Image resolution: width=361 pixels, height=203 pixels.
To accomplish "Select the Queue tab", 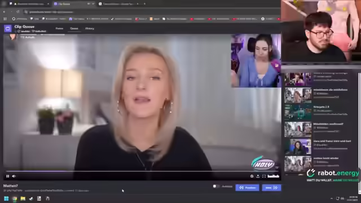I will point(74,29).
